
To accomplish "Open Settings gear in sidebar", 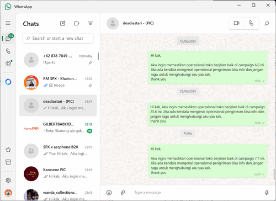I will pyautogui.click(x=8, y=180).
